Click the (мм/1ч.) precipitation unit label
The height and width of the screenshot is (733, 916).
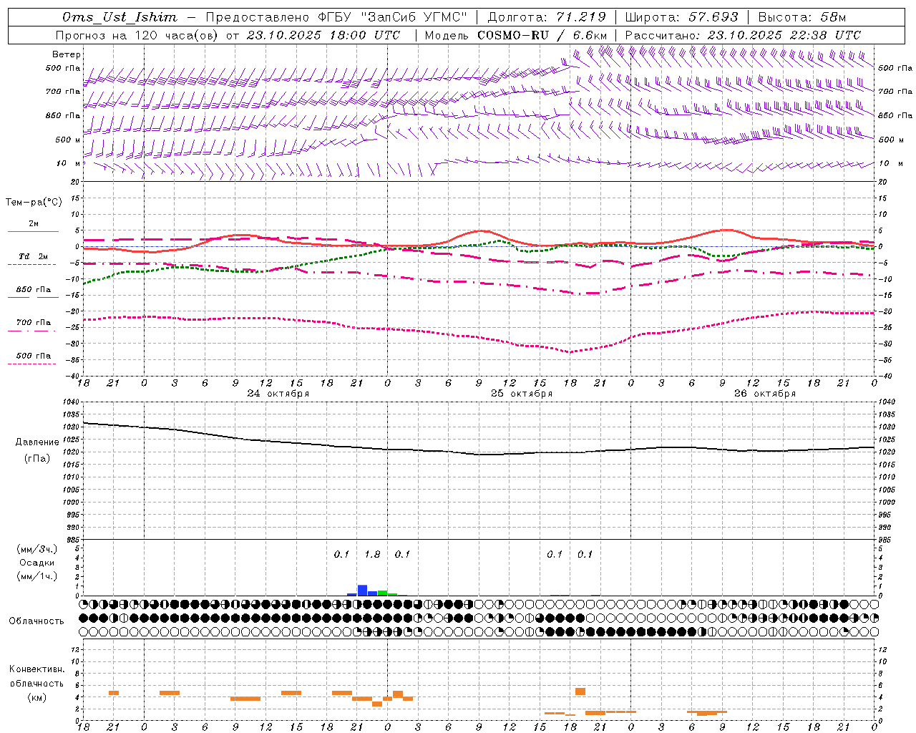point(37,576)
